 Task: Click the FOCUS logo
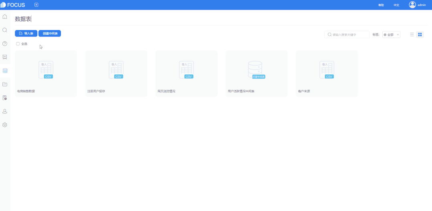[x=13, y=5]
